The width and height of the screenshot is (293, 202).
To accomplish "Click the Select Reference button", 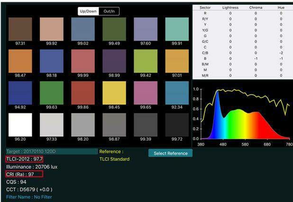I will pyautogui.click(x=170, y=153).
